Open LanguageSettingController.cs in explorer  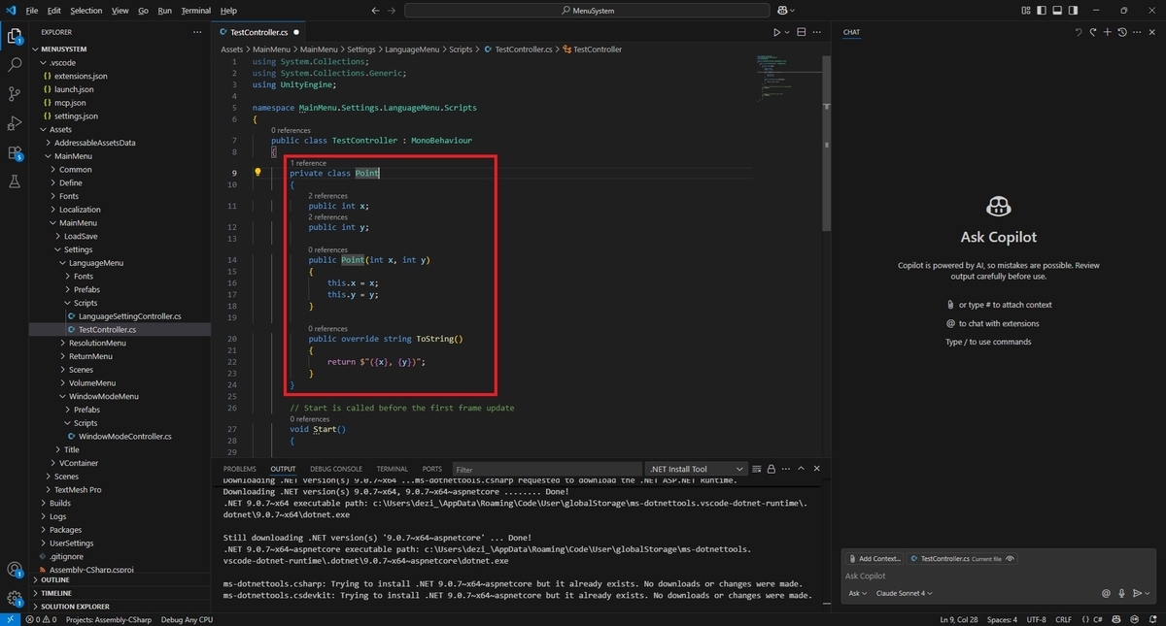tap(129, 316)
